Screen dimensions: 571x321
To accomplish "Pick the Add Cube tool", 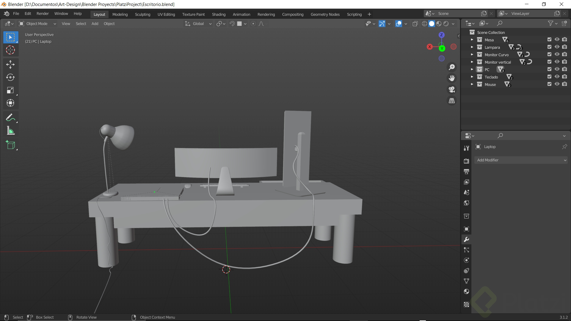I will (10, 145).
